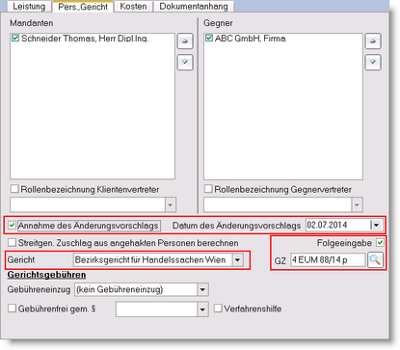Screen dimensions: 400x350
Task: Toggle Annahme des Änderungsvorschlags checkbox
Action: (13, 226)
